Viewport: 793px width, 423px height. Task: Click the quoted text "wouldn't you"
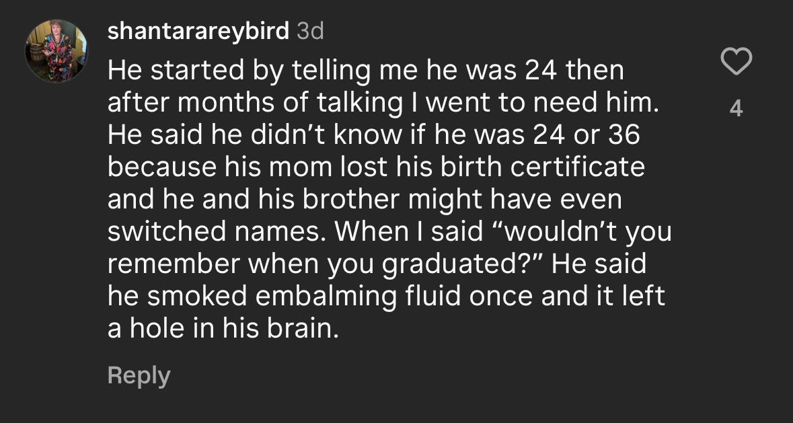click(x=586, y=232)
